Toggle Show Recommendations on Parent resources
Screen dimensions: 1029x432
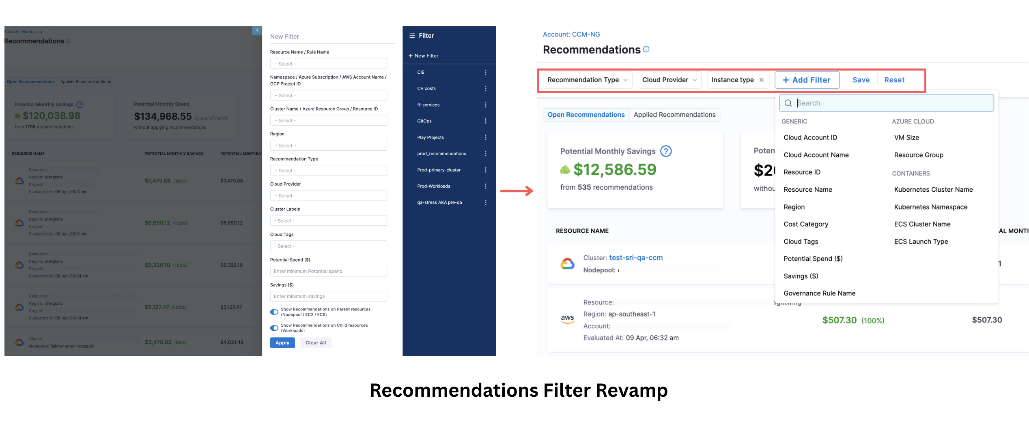click(x=274, y=312)
